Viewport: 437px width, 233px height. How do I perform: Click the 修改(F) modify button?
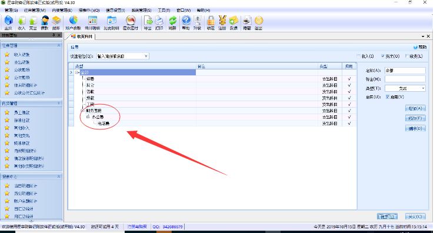pos(415,118)
